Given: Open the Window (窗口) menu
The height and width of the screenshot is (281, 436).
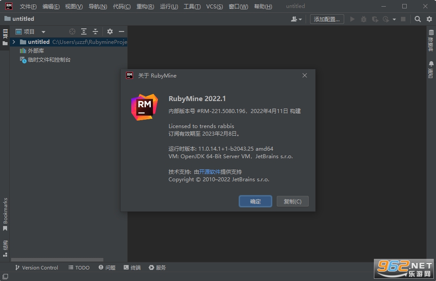Looking at the screenshot, I should (238, 6).
